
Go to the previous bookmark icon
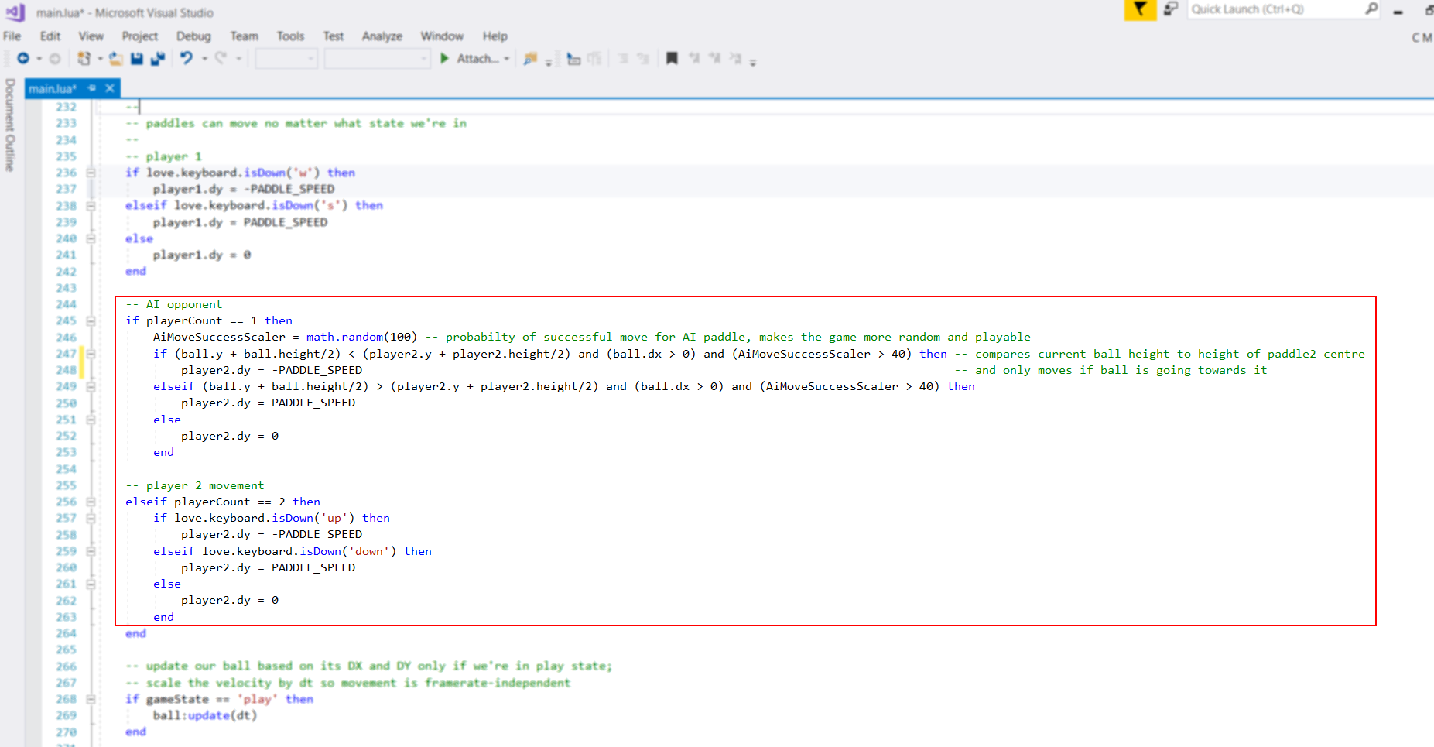pyautogui.click(x=694, y=59)
